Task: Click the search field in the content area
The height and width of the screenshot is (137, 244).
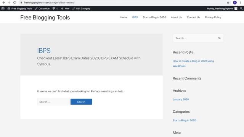Action: click(x=53, y=102)
